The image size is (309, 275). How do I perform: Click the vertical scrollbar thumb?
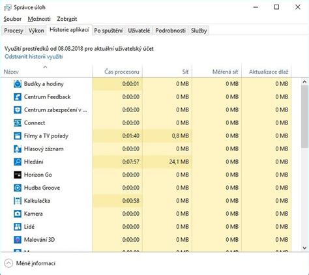(x=304, y=117)
